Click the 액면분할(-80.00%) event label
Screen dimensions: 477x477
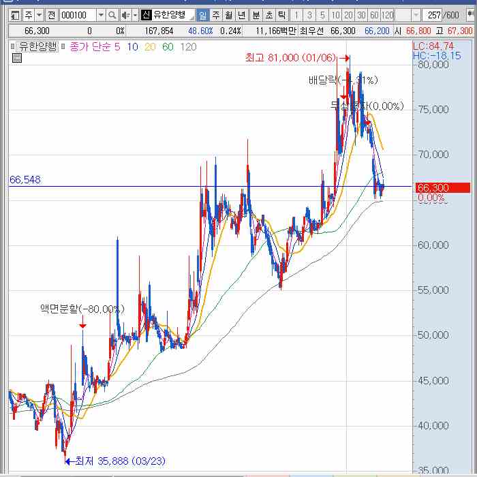pos(82,309)
